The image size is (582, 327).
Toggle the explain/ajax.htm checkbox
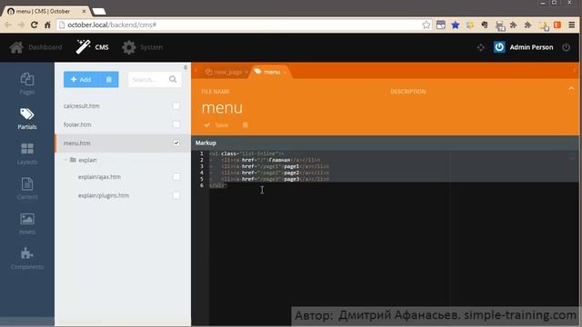(176, 177)
